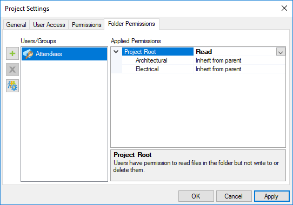Click the Apply button
This screenshot has height=205, width=293.
(x=272, y=196)
